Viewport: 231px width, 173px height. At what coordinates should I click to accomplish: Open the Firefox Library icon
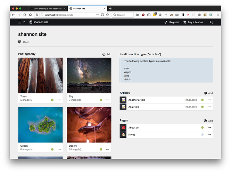point(138,15)
